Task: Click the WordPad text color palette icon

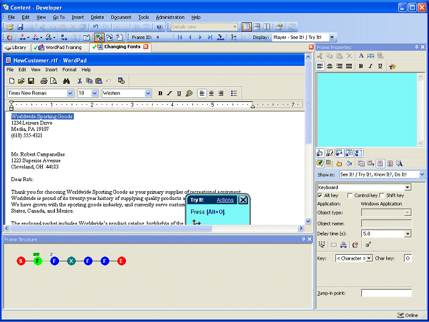Action: point(189,93)
